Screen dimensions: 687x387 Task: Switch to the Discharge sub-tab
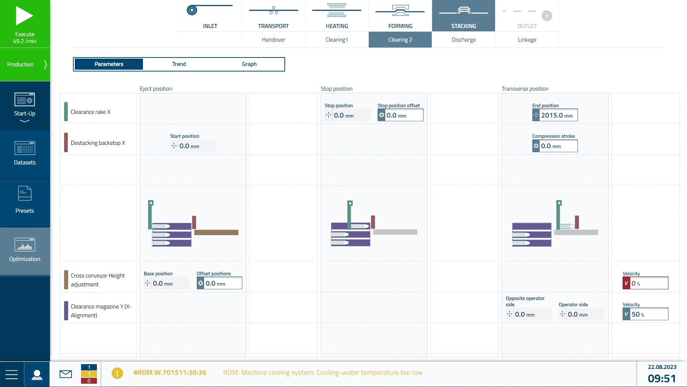pyautogui.click(x=463, y=39)
